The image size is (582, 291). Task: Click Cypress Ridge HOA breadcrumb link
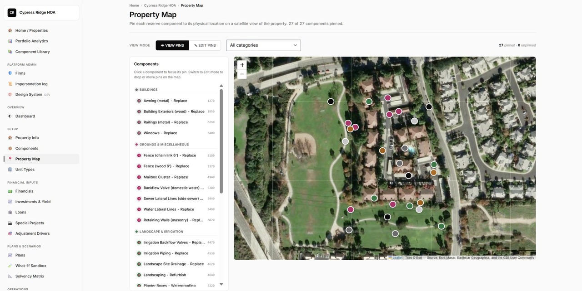(160, 5)
